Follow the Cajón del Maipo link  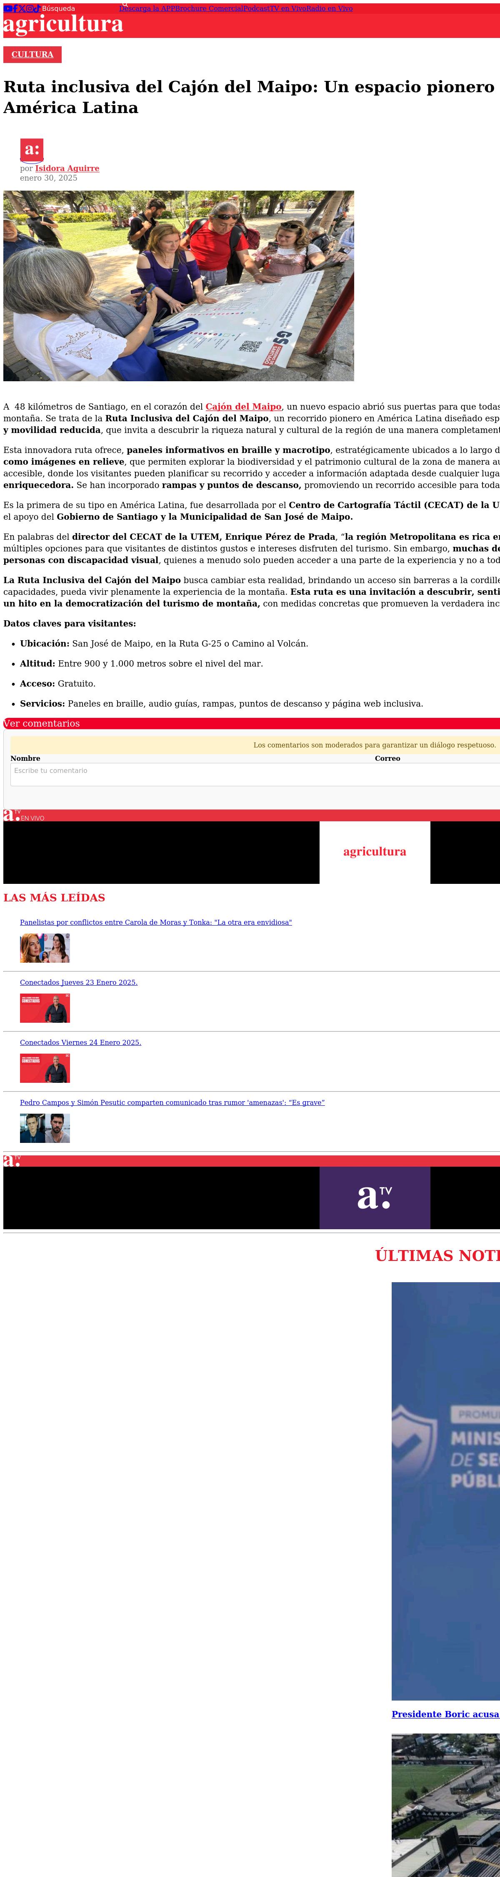tap(243, 407)
